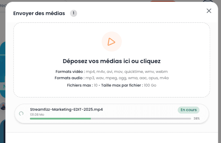The width and height of the screenshot is (221, 143).
Task: Click the Formats vidéo list line
Action: pyautogui.click(x=112, y=71)
